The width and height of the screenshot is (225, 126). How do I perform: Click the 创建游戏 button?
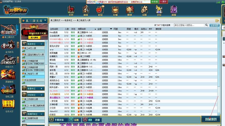[x=211, y=119]
